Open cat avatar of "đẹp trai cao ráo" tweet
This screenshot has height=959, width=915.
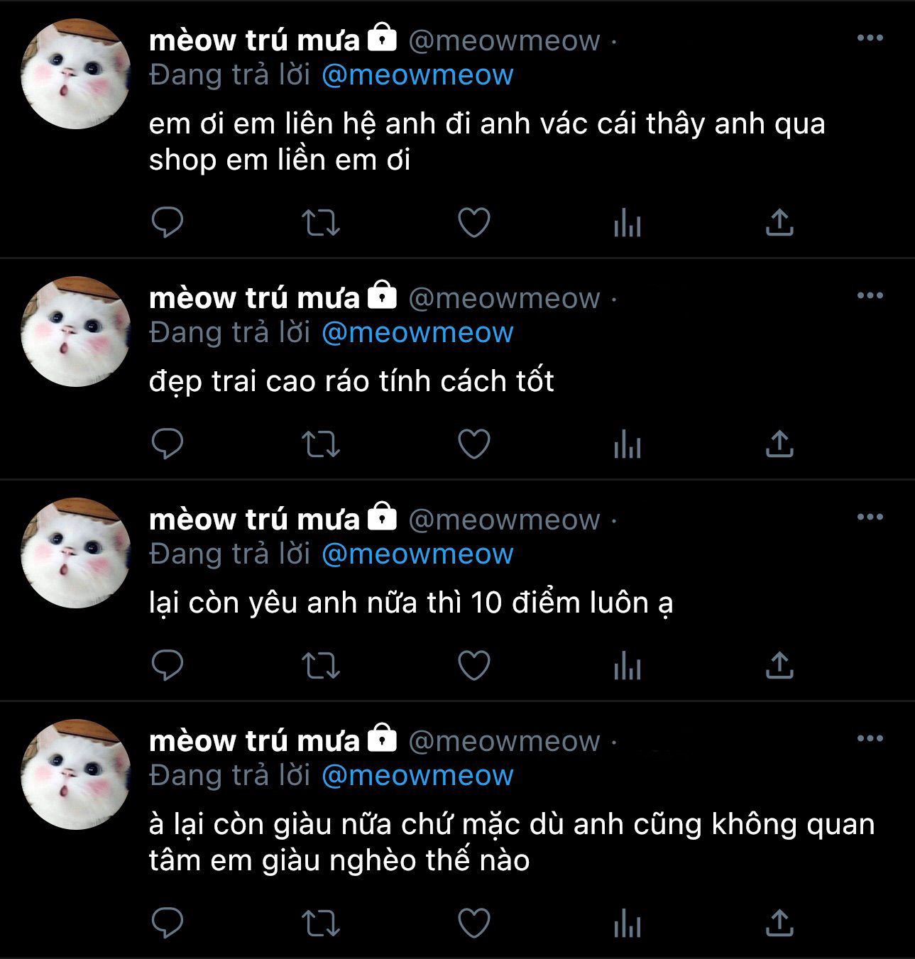point(76,331)
